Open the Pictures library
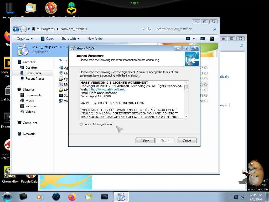The height and width of the screenshot is (202, 269). pos(31,106)
